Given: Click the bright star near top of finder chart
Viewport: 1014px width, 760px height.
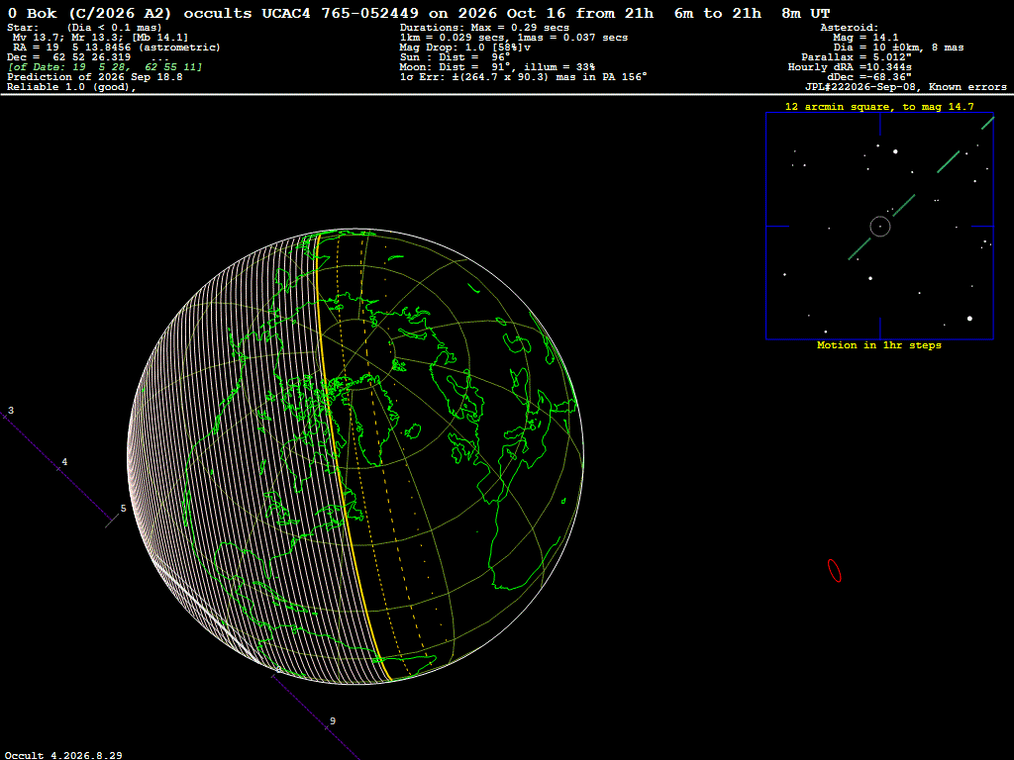Looking at the screenshot, I should pyautogui.click(x=895, y=151).
